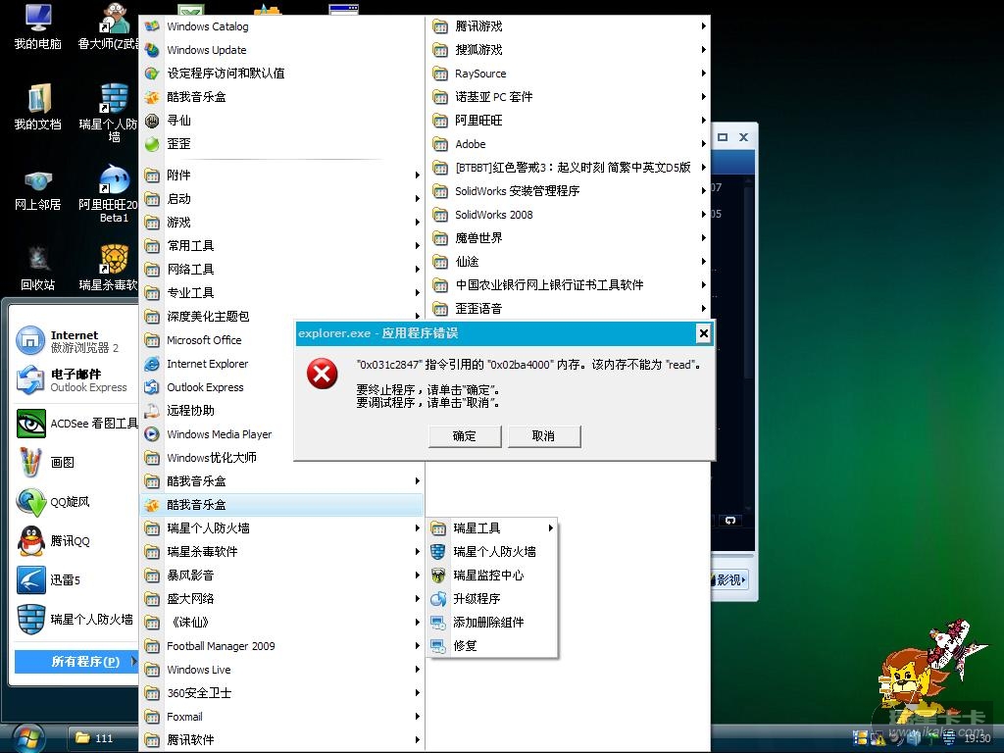Image resolution: width=1004 pixels, height=753 pixels.
Task: Expand 游戏 submenu
Action: pyautogui.click(x=281, y=223)
